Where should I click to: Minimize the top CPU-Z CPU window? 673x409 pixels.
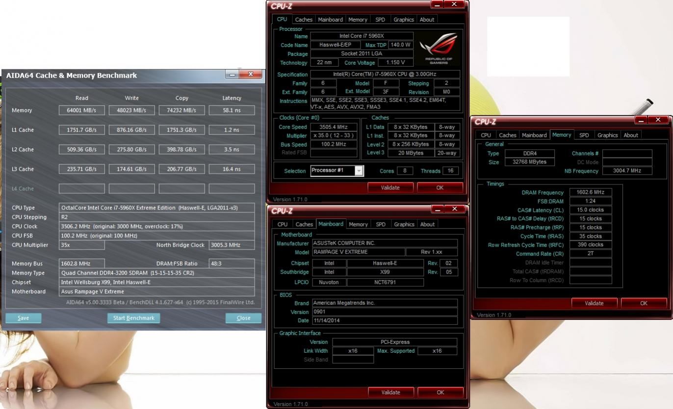(x=437, y=4)
